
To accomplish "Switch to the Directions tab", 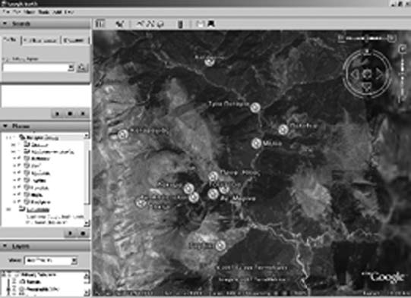I will pos(74,40).
